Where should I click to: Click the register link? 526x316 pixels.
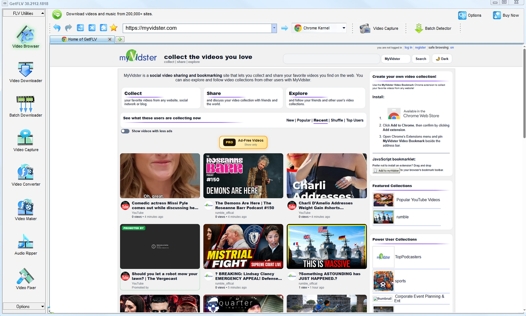click(x=420, y=48)
